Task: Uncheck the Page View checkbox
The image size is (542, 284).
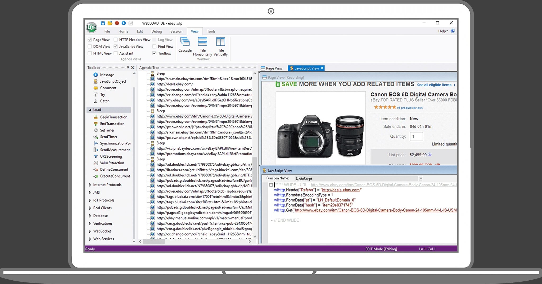Action: click(x=90, y=40)
